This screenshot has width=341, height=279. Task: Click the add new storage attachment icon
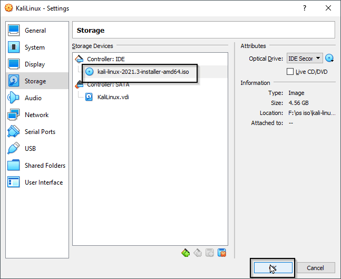[x=210, y=253]
